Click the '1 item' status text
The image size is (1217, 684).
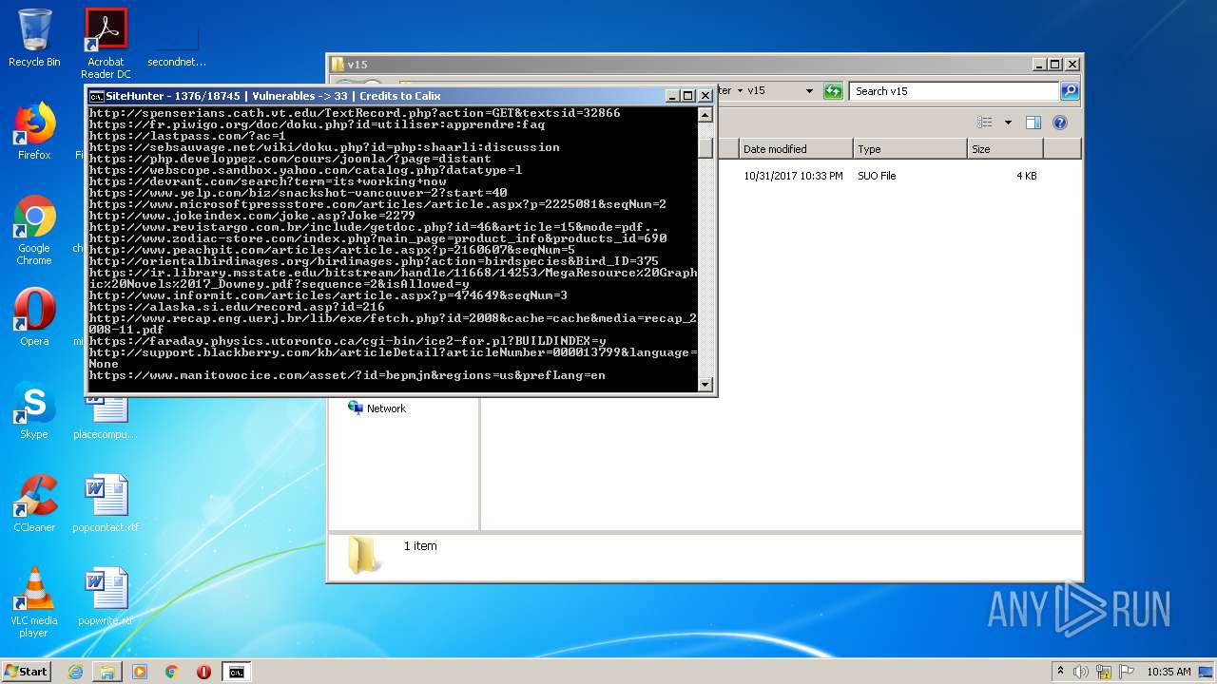(420, 546)
